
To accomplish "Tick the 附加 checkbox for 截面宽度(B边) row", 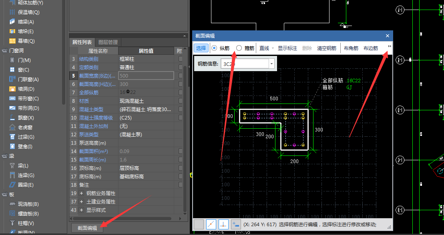I will [181, 76].
